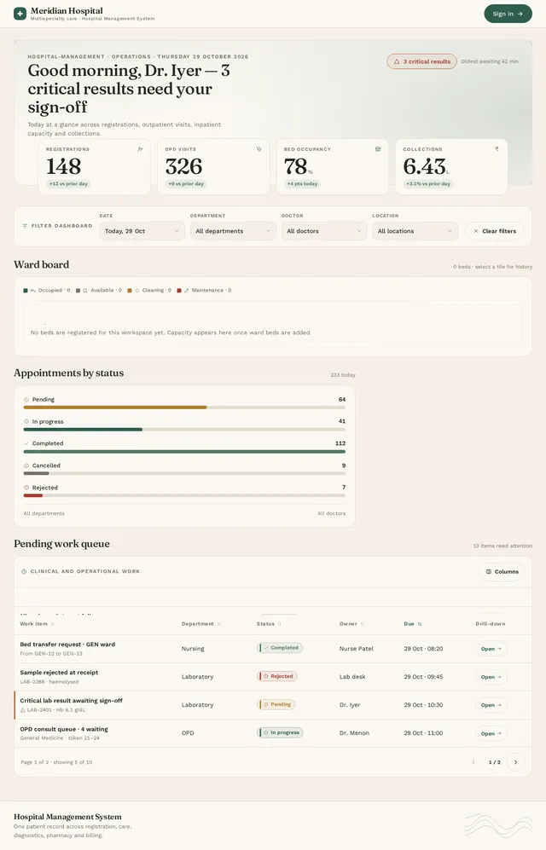This screenshot has height=850, width=546.
Task: Click the Completed status badge for Nurse Patel
Action: 280,648
